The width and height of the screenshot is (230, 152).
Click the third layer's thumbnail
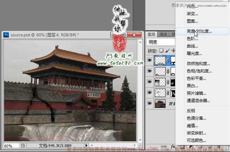pyautogui.click(x=160, y=82)
